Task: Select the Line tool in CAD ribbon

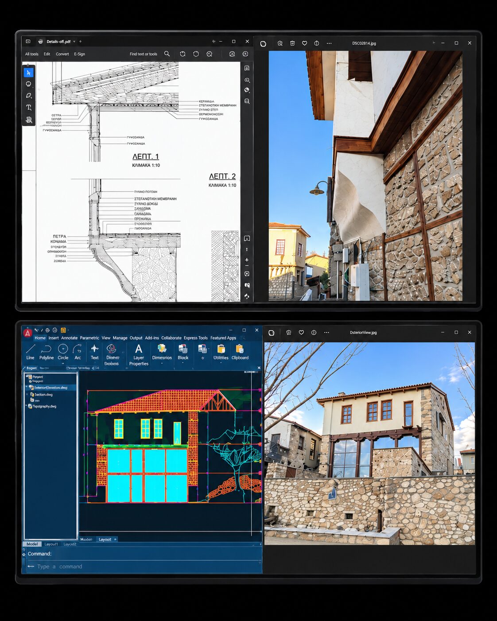Action: (30, 352)
